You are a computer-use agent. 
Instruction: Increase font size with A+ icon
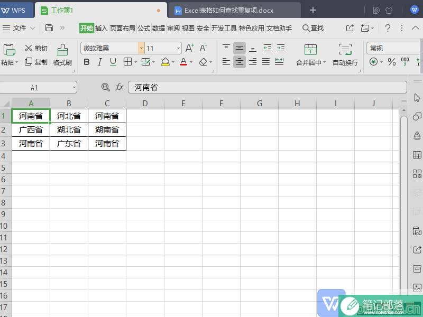tap(190, 48)
